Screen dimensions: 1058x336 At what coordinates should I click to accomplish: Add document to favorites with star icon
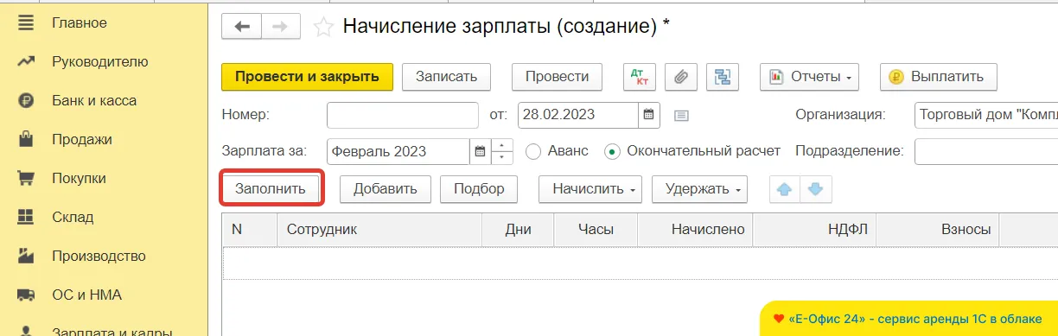pyautogui.click(x=323, y=28)
